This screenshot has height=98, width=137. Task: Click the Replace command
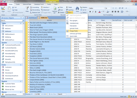[84, 7]
